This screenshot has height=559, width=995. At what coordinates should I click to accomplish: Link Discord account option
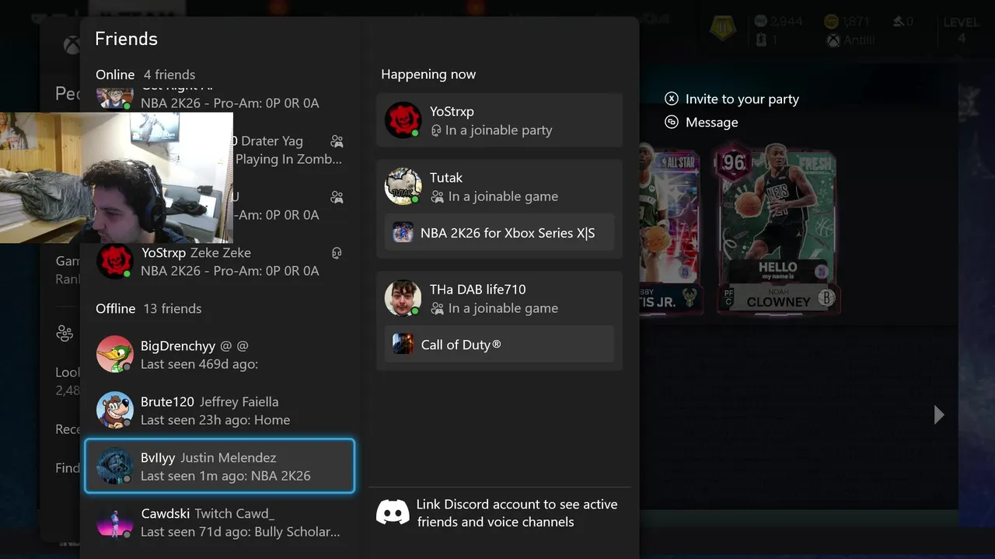tap(499, 513)
